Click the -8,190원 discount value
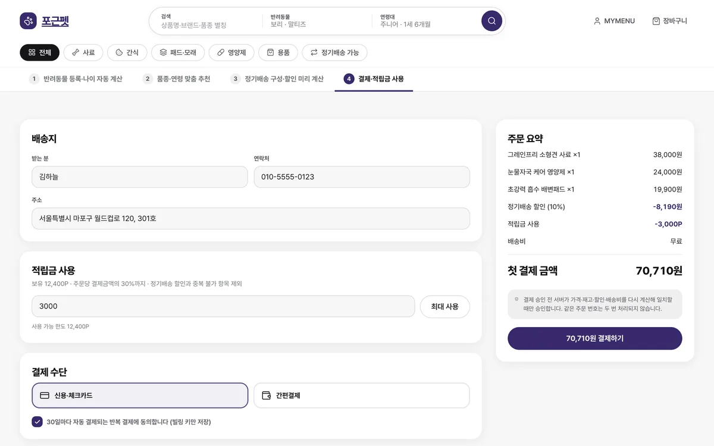 [x=667, y=206]
